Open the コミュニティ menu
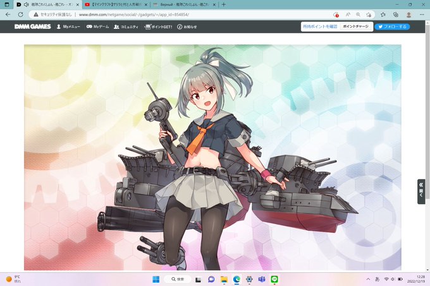Viewport: 430px width, 286px height. (126, 27)
